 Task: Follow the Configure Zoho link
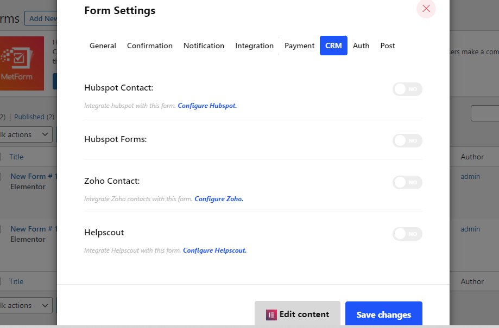219,199
